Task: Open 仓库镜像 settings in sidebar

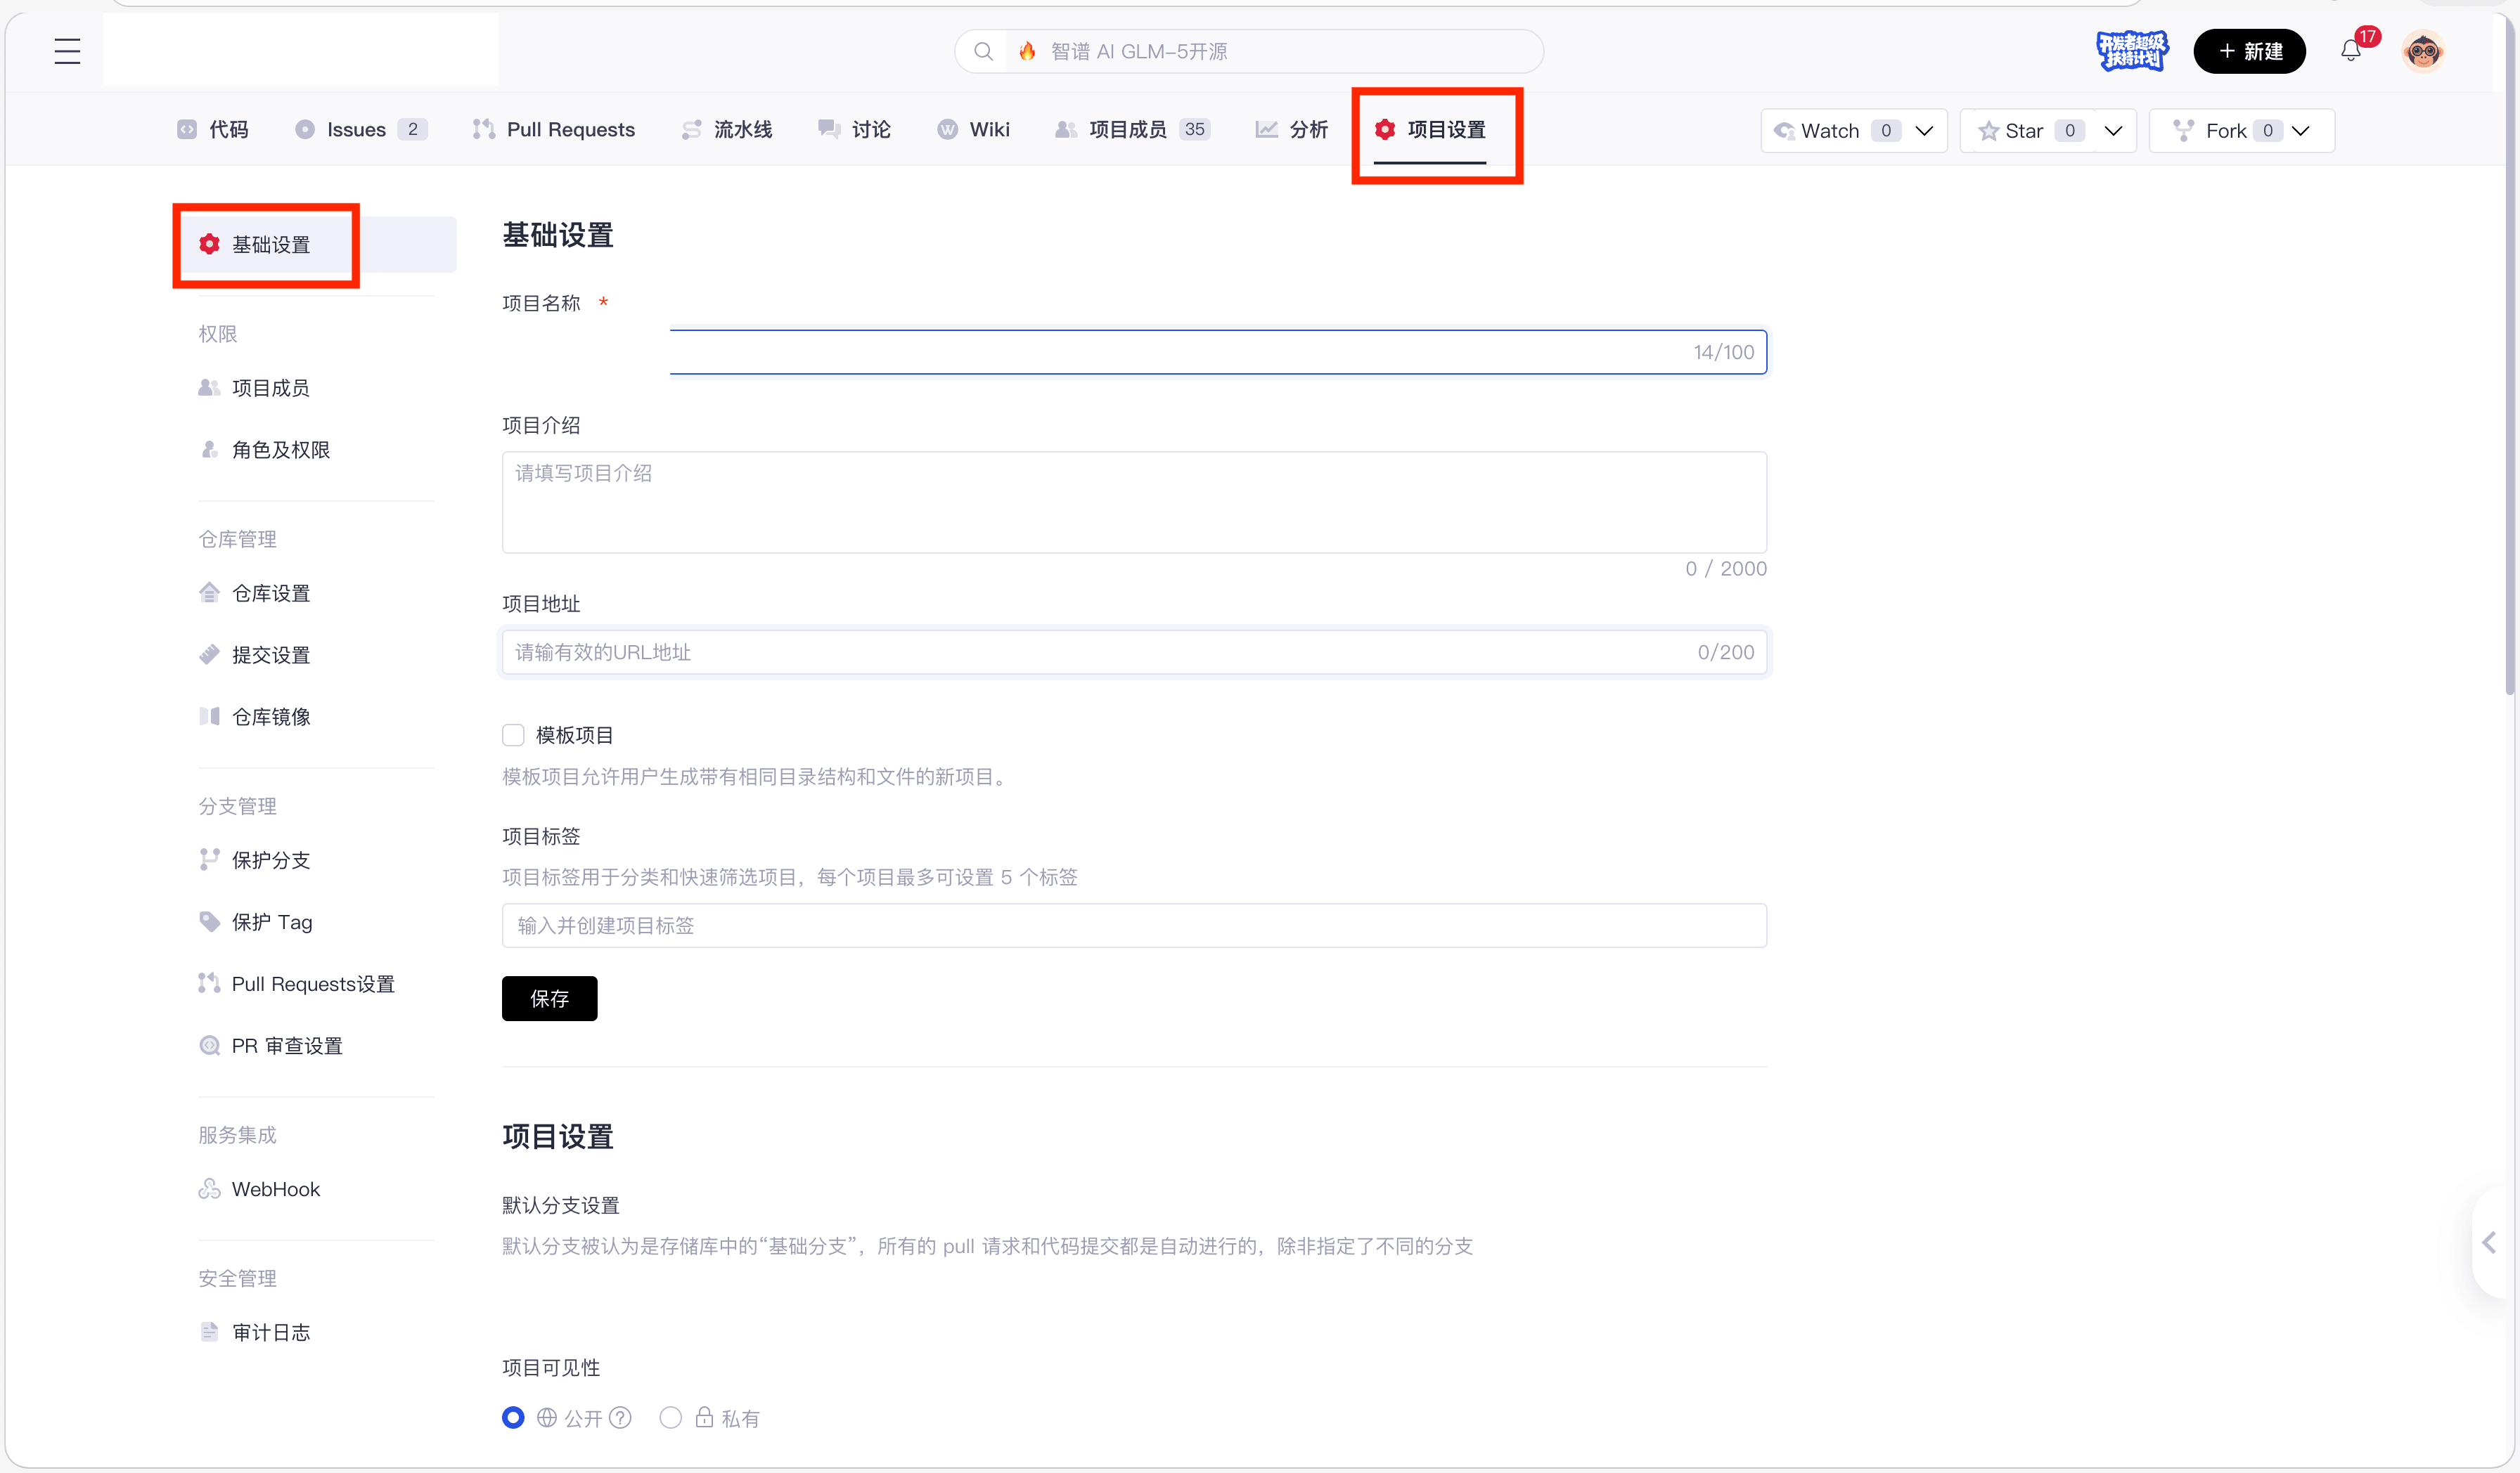Action: click(270, 715)
